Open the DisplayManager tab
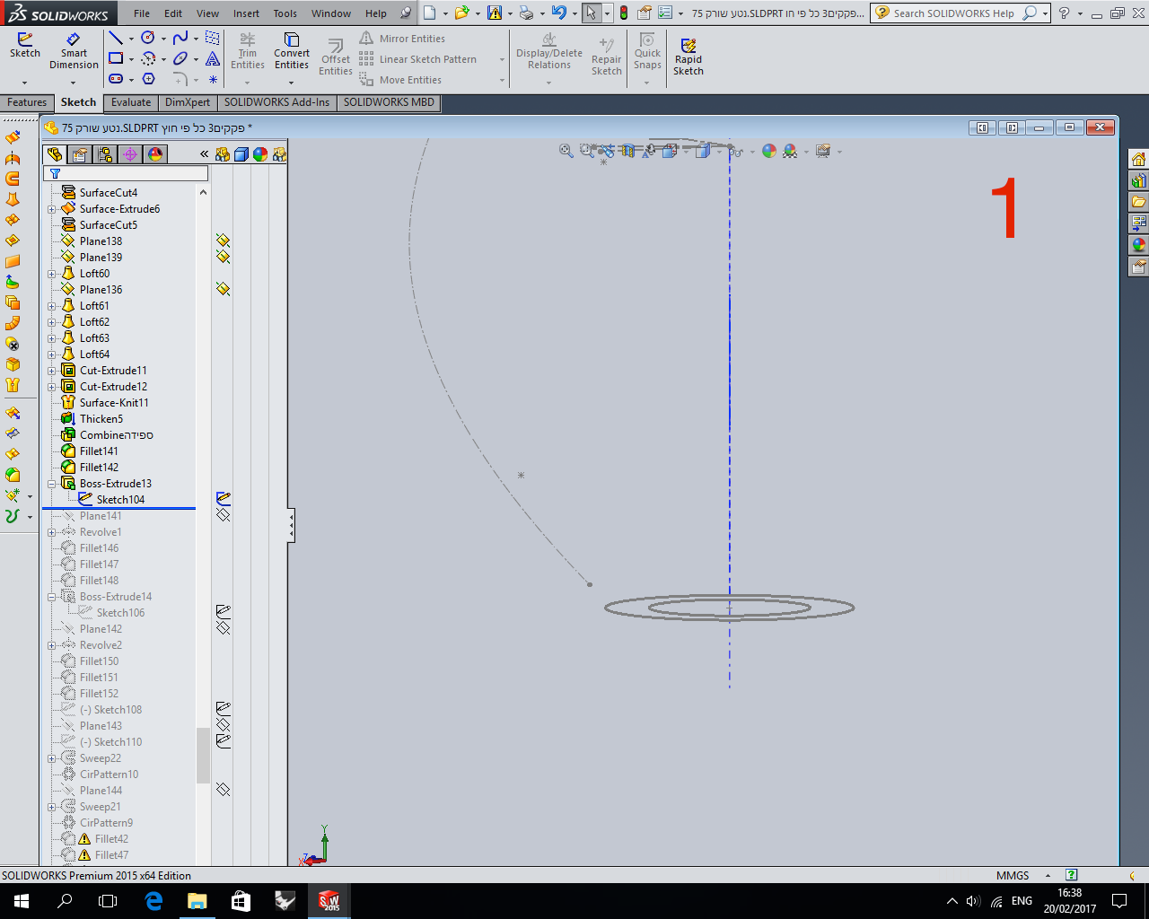 click(x=155, y=154)
